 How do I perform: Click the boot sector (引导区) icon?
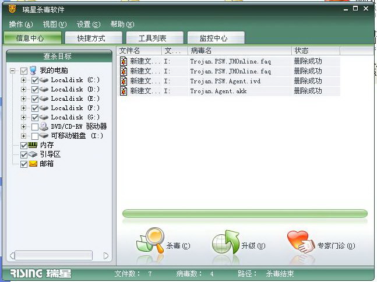[x=33, y=154]
